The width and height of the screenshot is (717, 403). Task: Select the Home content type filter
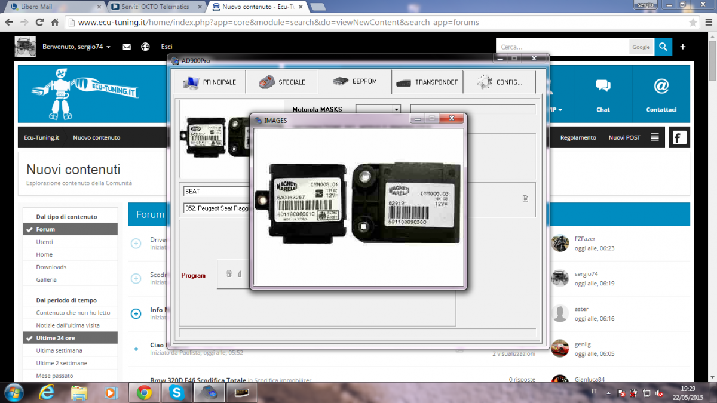click(x=70, y=254)
